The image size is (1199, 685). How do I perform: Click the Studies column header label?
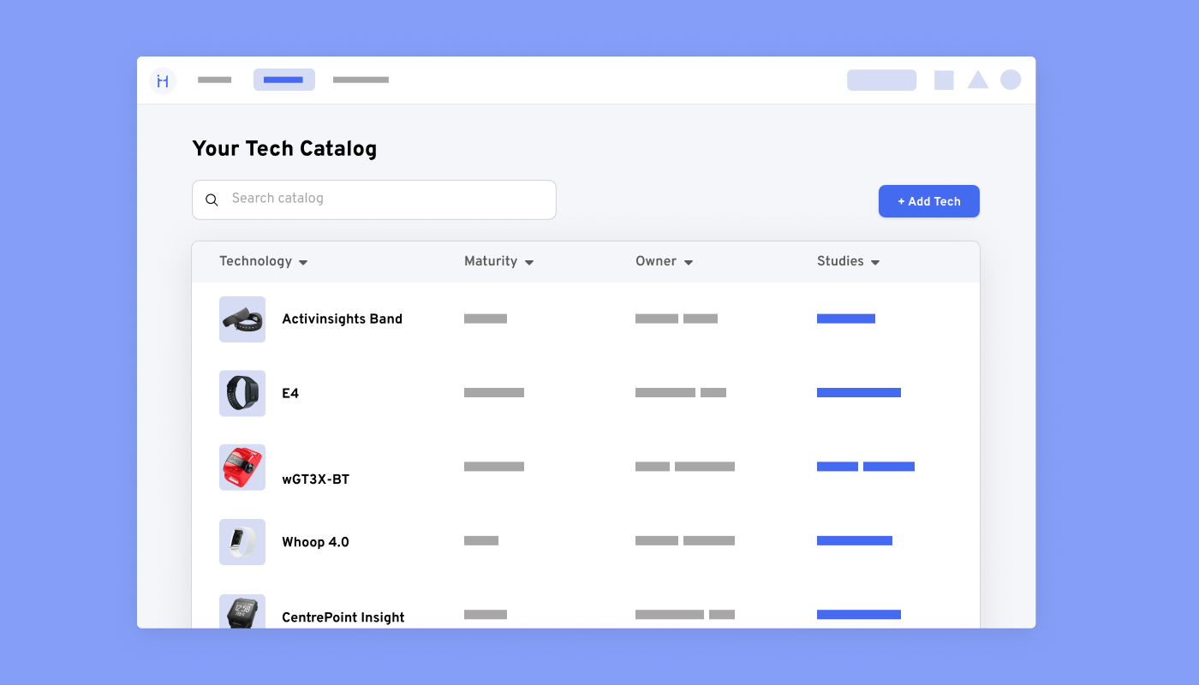(x=840, y=261)
